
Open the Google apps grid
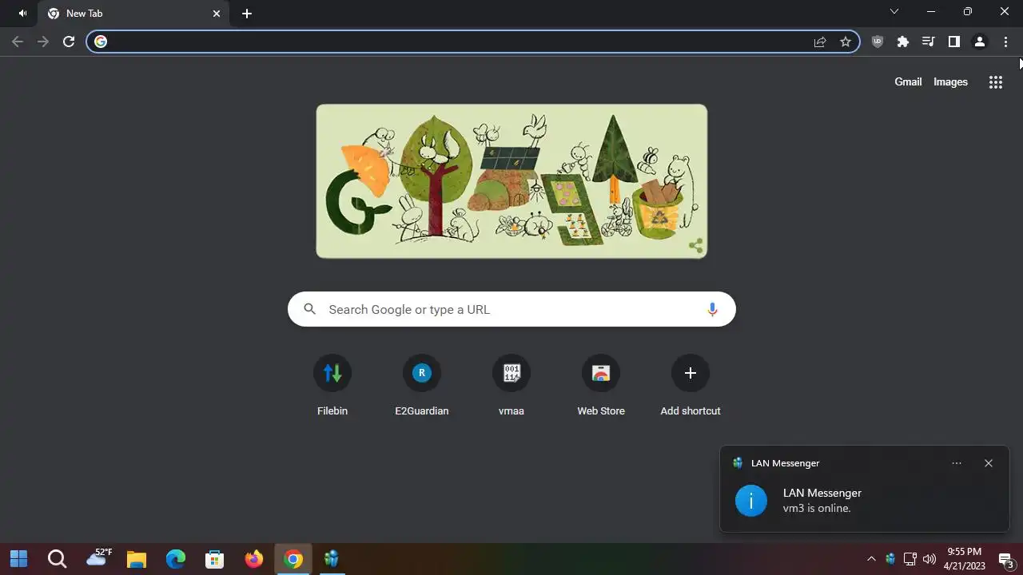click(996, 82)
